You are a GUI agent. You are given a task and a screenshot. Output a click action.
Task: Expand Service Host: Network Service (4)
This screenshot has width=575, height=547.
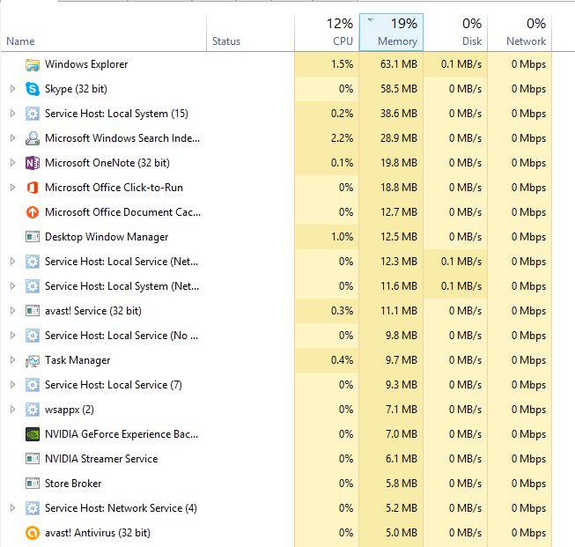pyautogui.click(x=12, y=507)
